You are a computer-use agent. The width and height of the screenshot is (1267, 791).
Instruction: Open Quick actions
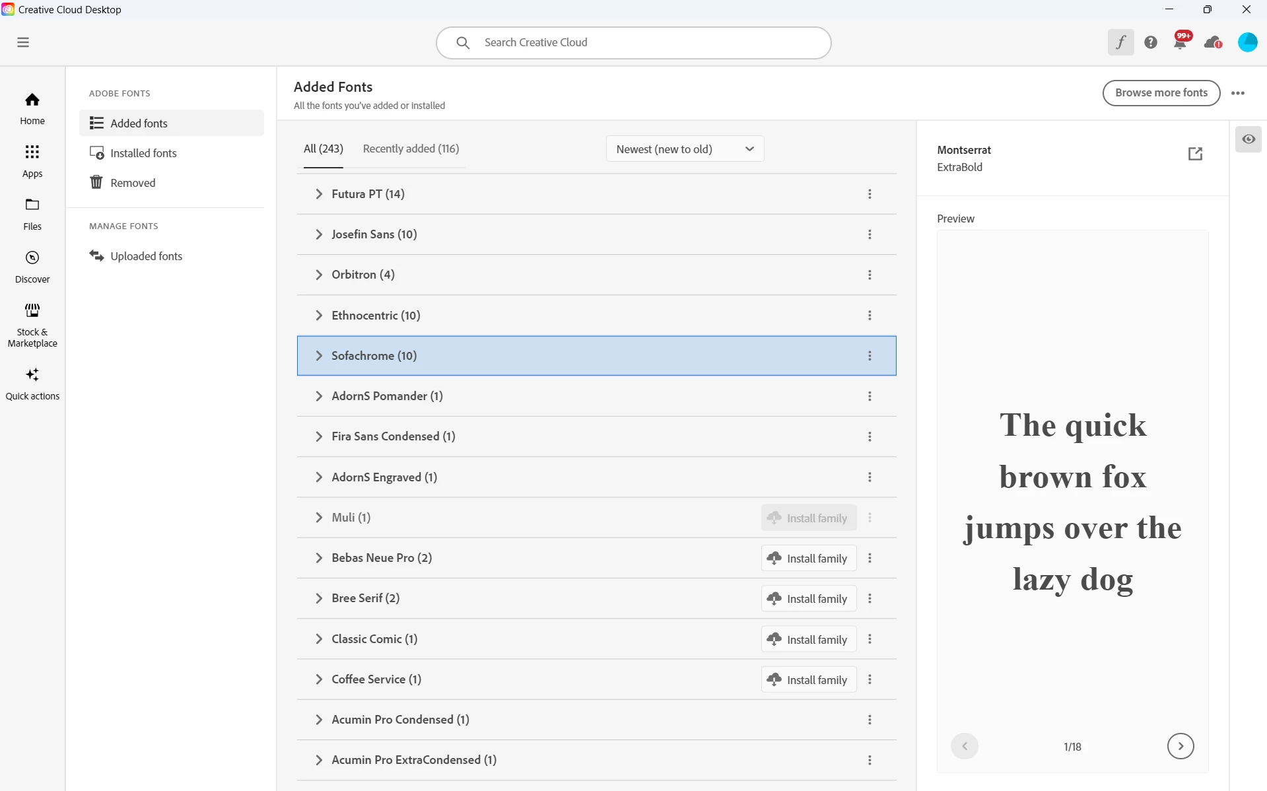pos(32,384)
